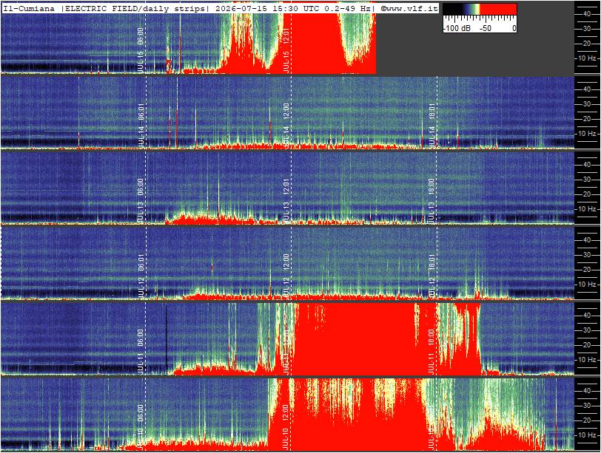Click the '10 Hz' axis label of the JUL 10 strip
The image size is (601, 453).
[587, 435]
